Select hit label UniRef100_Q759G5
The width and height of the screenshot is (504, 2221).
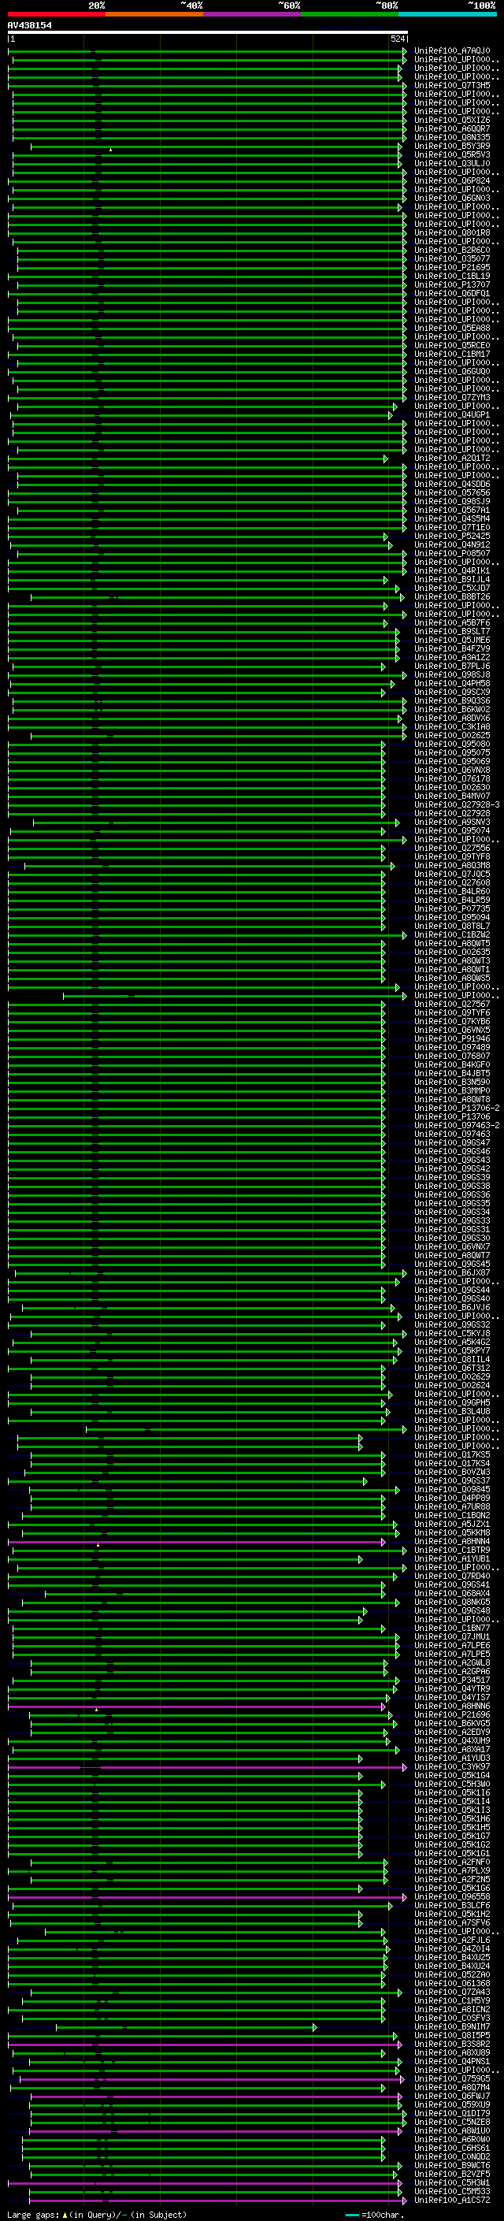[452, 2078]
